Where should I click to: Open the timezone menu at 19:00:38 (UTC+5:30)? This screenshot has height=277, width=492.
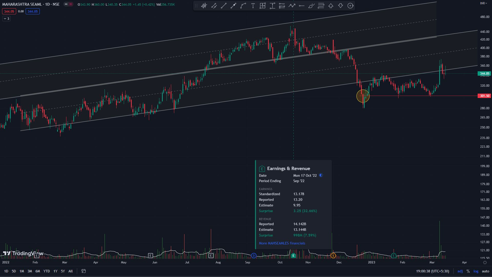point(433,271)
